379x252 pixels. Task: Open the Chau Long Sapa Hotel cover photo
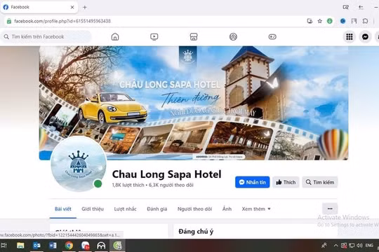coord(194,103)
